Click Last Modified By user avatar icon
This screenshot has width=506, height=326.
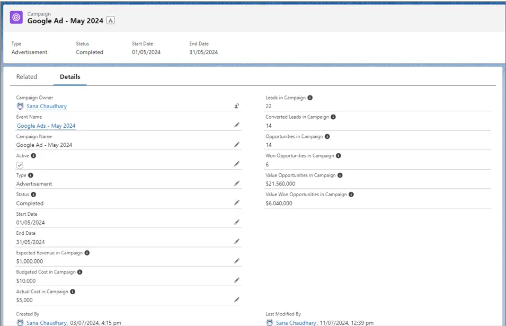pos(270,322)
